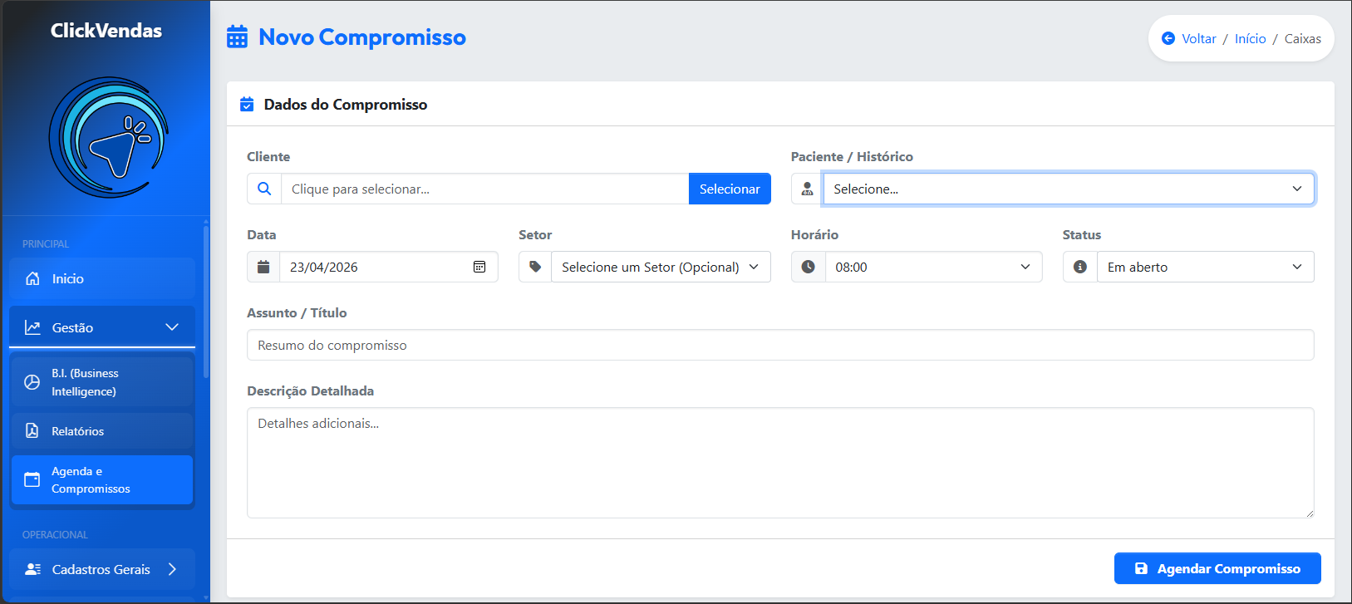Click the calendar-check icon by Dados do Compromisso
This screenshot has width=1352, height=604.
coord(247,104)
